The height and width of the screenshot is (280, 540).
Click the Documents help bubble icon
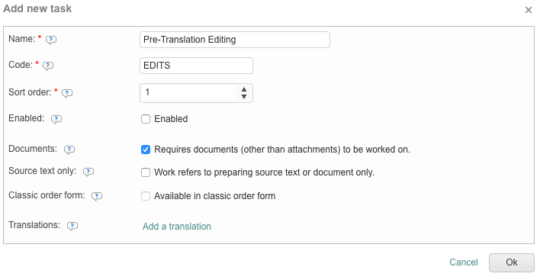click(69, 150)
